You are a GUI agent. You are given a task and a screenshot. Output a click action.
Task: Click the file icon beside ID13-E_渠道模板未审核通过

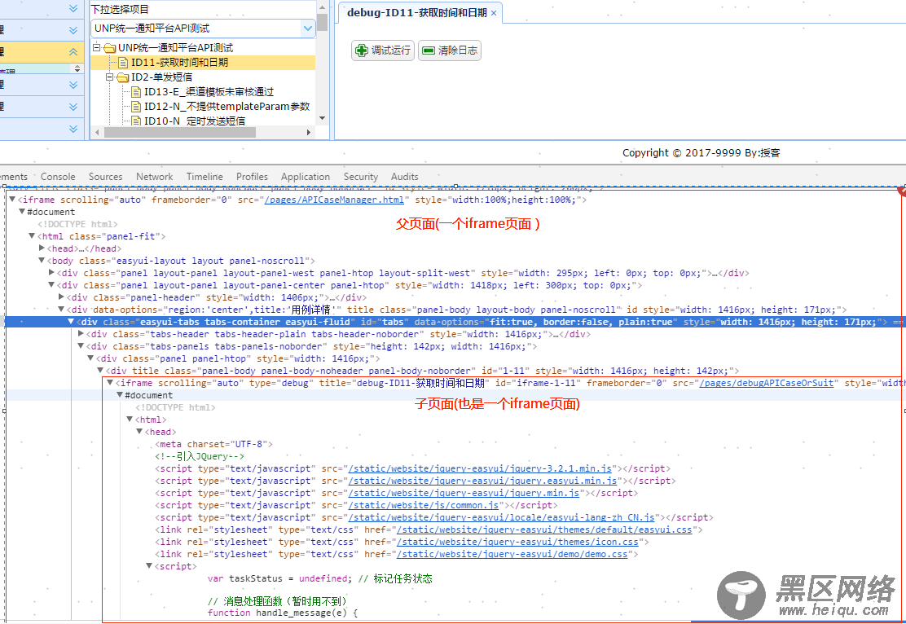136,92
